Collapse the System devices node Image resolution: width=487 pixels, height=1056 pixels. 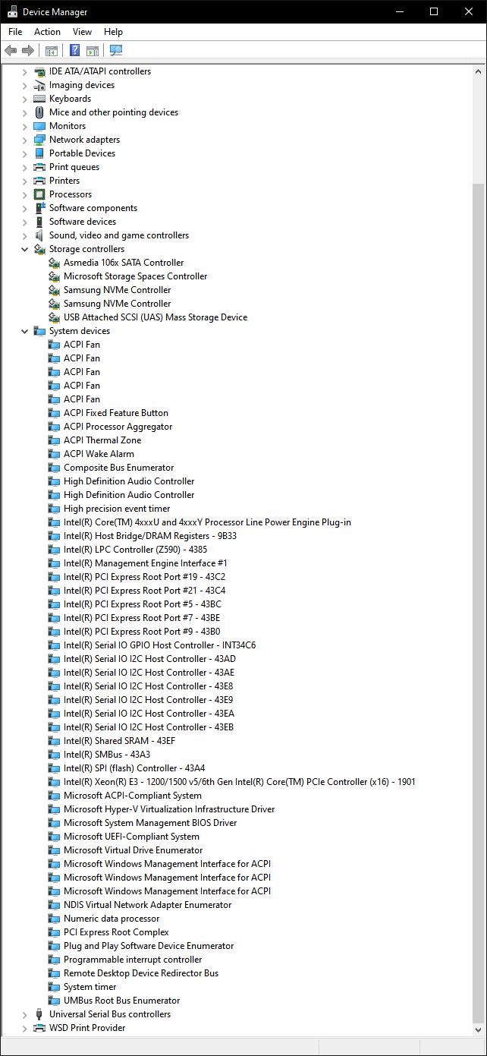[x=24, y=331]
